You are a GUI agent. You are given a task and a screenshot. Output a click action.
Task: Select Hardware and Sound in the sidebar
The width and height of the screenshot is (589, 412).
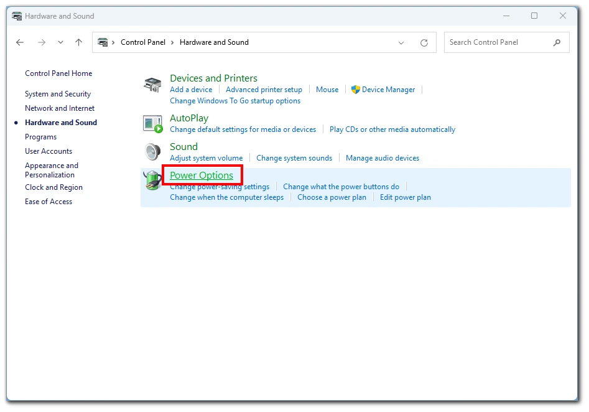tap(61, 123)
